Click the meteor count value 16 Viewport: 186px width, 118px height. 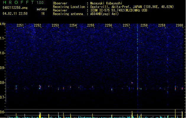pyautogui.click(x=43, y=14)
